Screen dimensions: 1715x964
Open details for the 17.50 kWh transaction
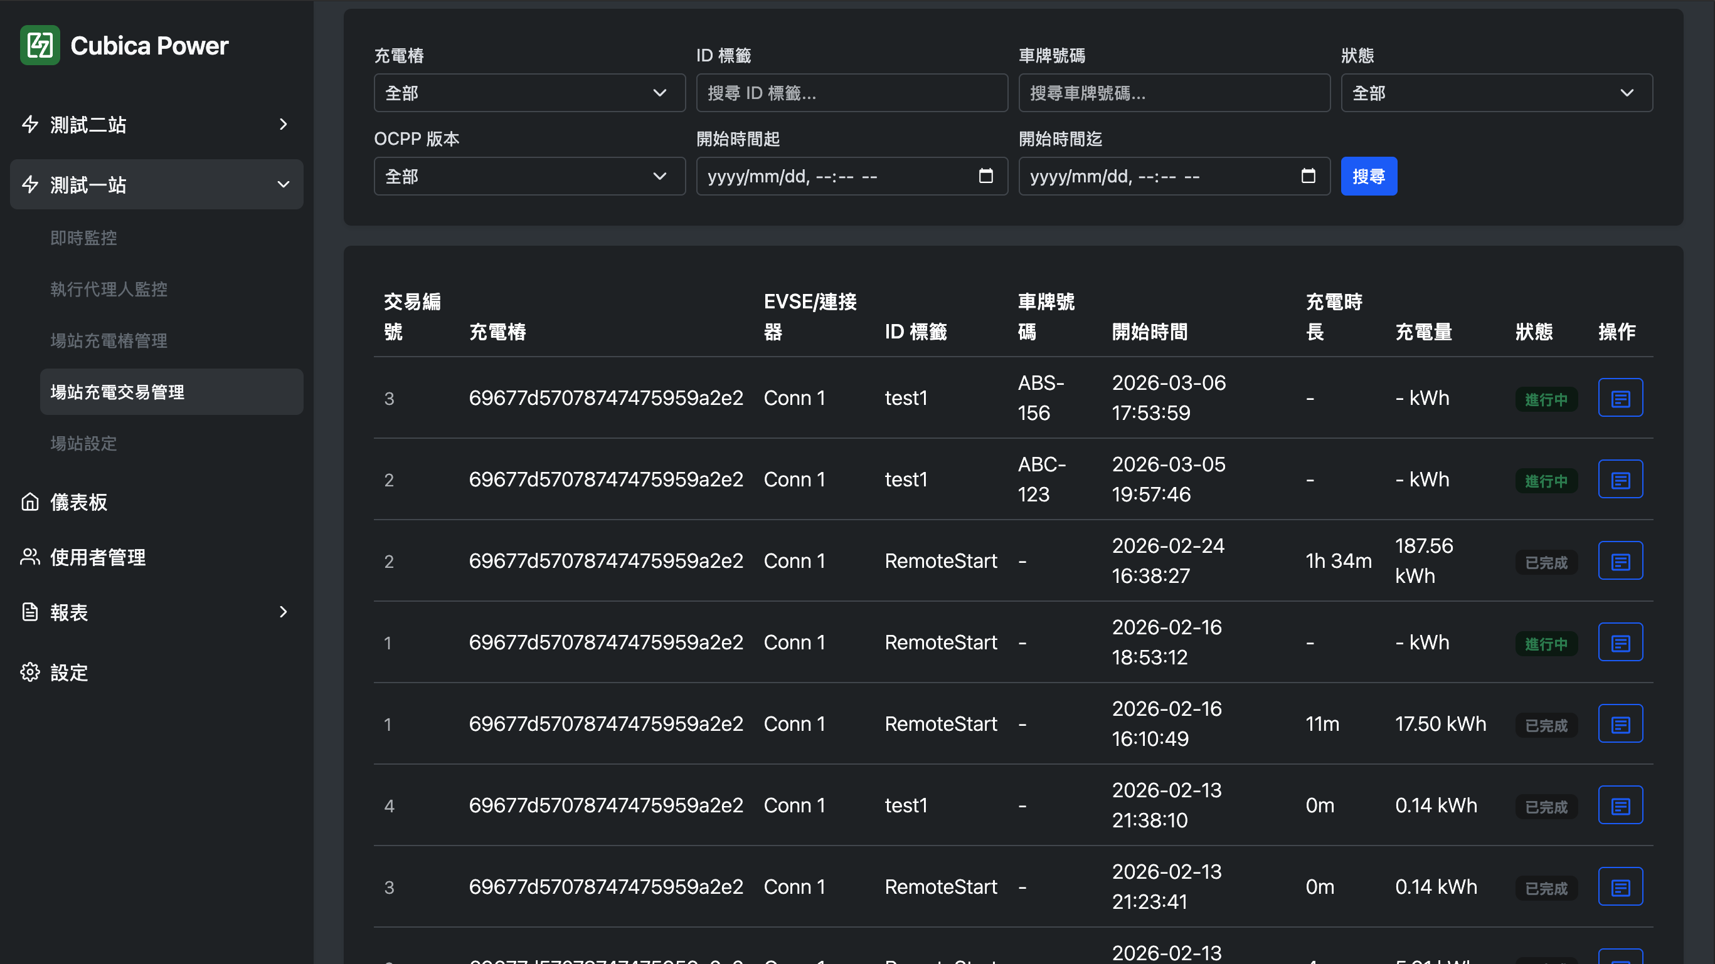pyautogui.click(x=1620, y=724)
